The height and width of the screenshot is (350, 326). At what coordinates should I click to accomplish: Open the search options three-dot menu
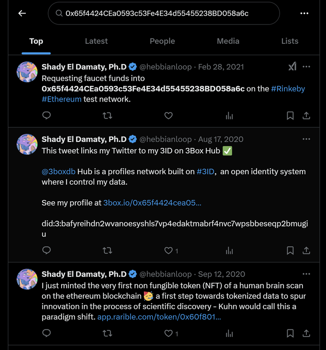tap(305, 13)
